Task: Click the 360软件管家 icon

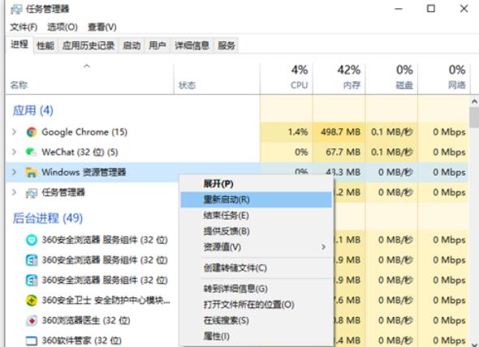Action: pyautogui.click(x=32, y=341)
